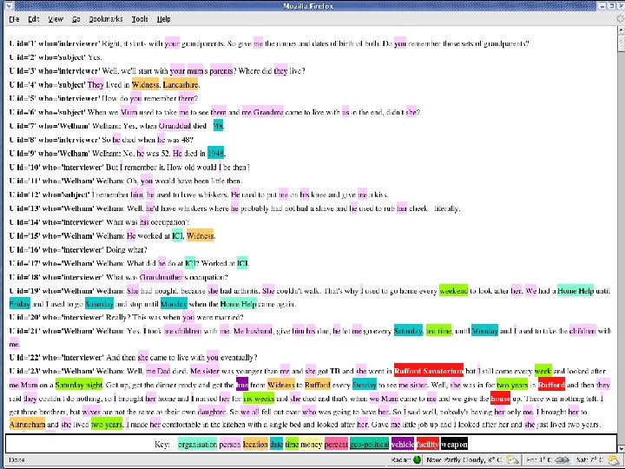Click the 'location' key swatch

click(x=255, y=444)
